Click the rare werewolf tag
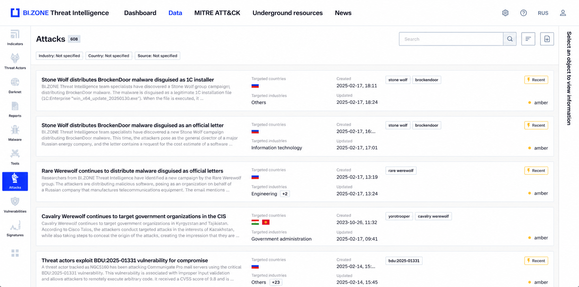This screenshot has width=579, height=287. click(401, 171)
